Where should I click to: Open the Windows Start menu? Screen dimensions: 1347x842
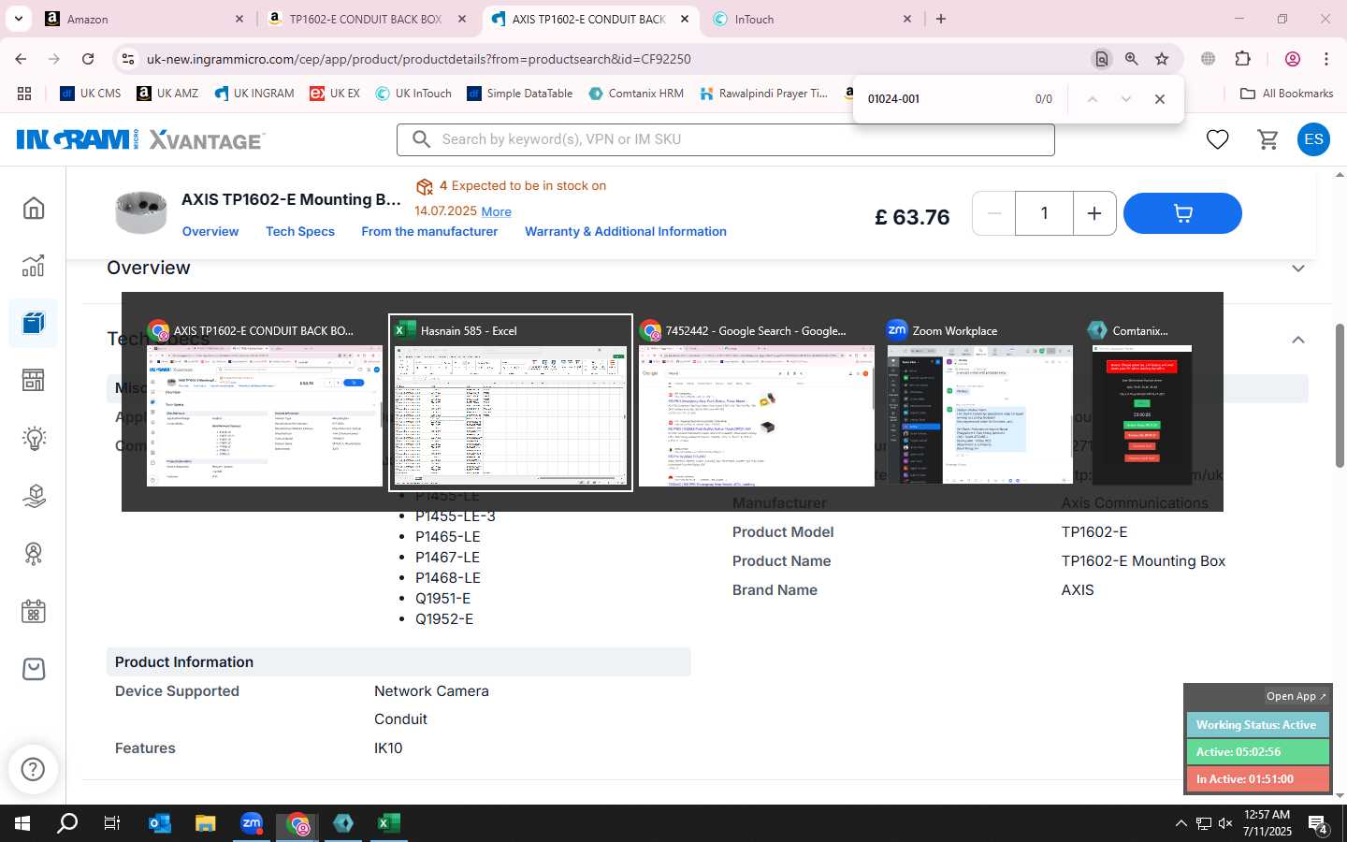[22, 823]
